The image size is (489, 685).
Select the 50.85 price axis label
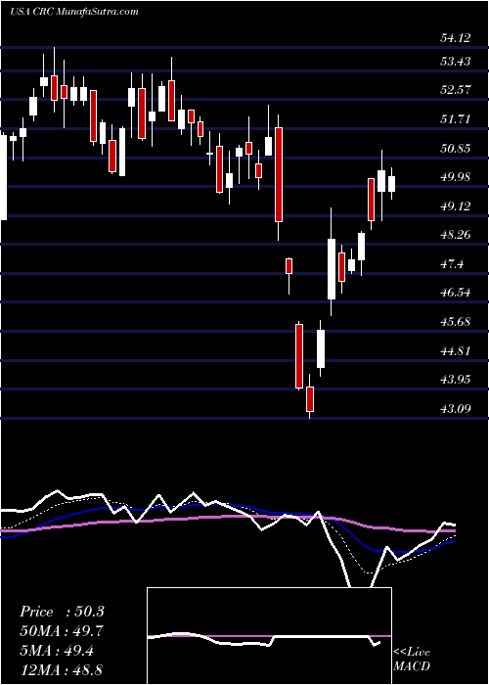point(456,148)
